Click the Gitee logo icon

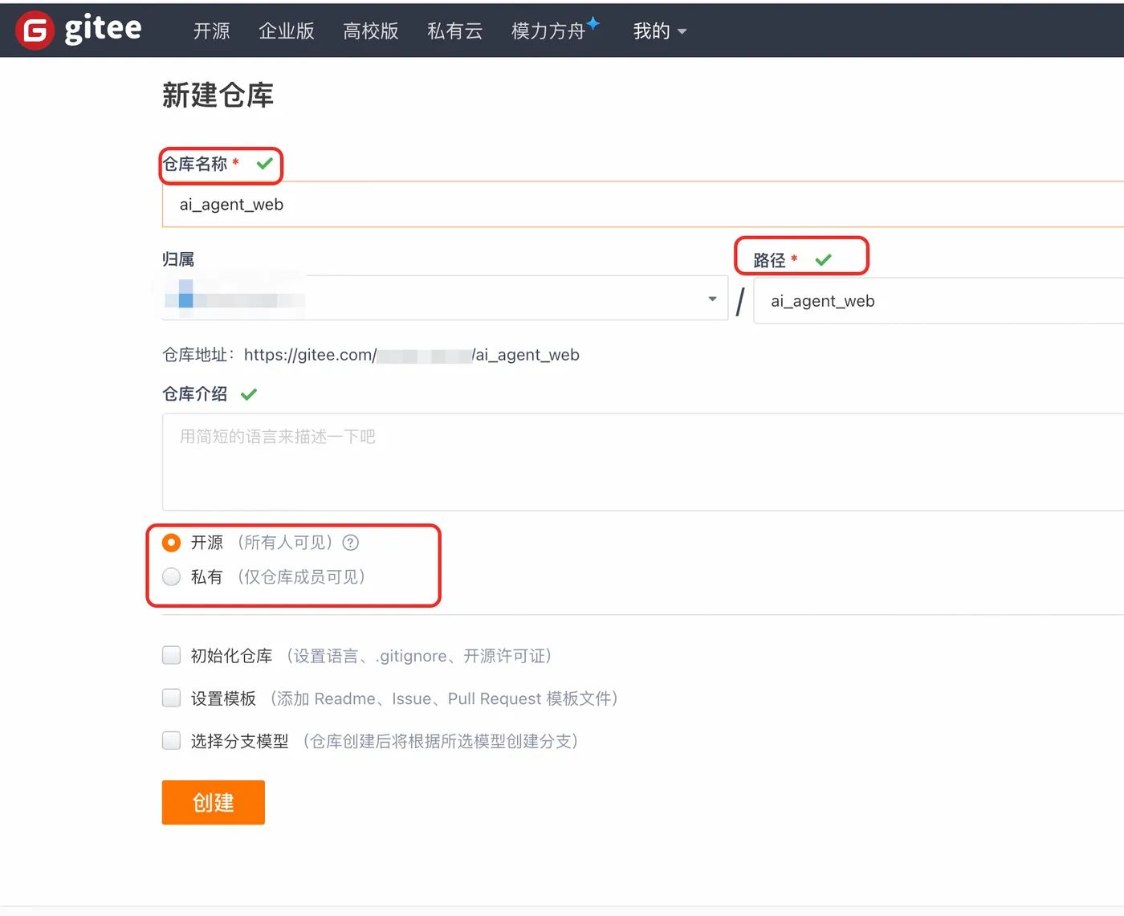(x=35, y=31)
